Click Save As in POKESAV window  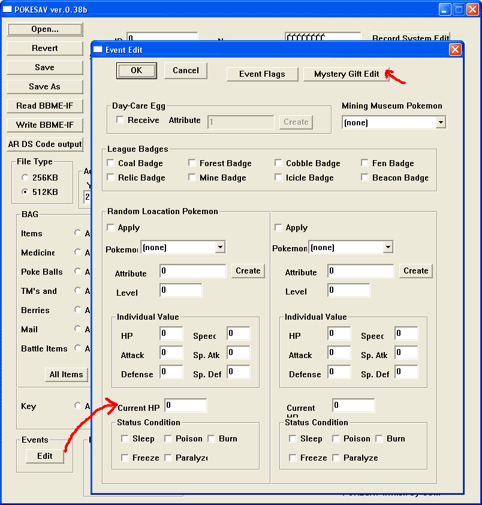pyautogui.click(x=45, y=86)
